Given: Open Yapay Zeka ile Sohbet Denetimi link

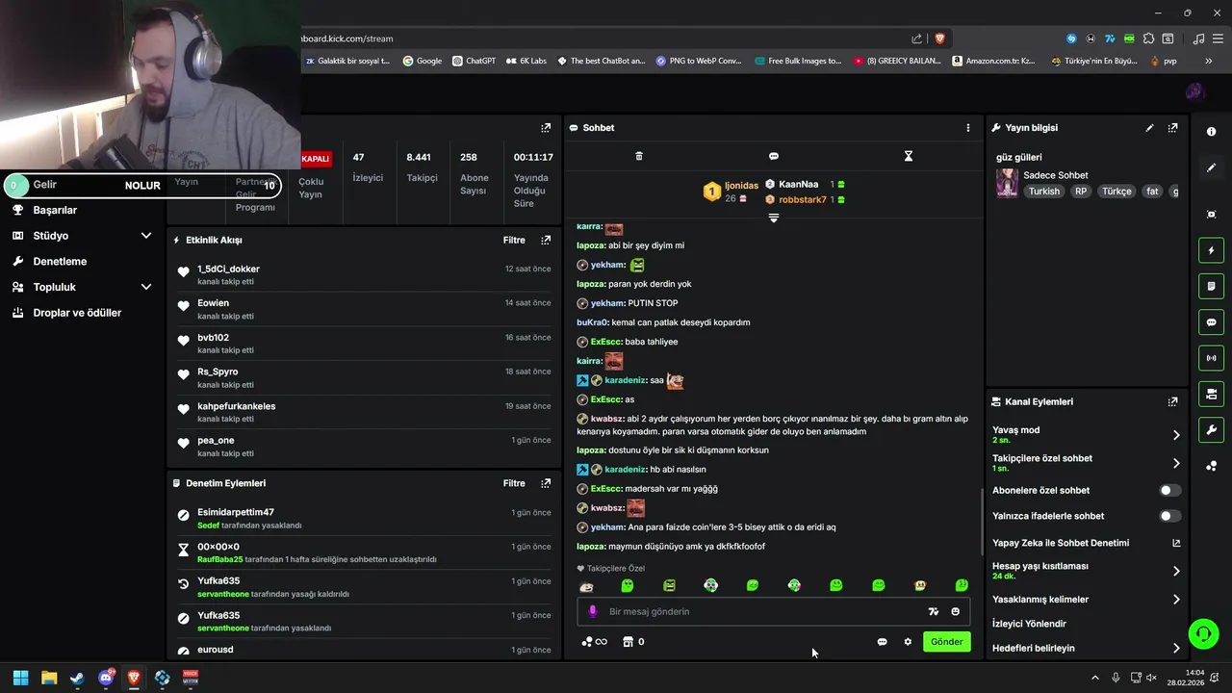Looking at the screenshot, I should click(1087, 543).
